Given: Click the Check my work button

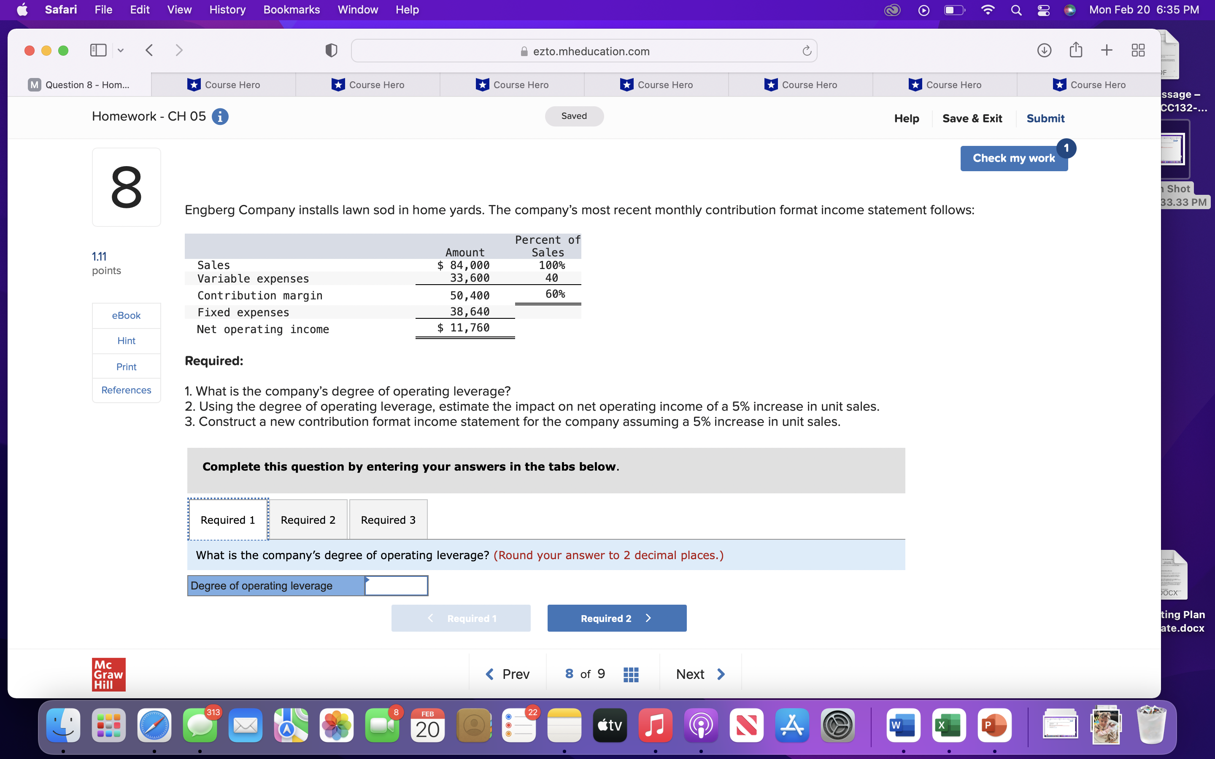Looking at the screenshot, I should coord(1014,158).
